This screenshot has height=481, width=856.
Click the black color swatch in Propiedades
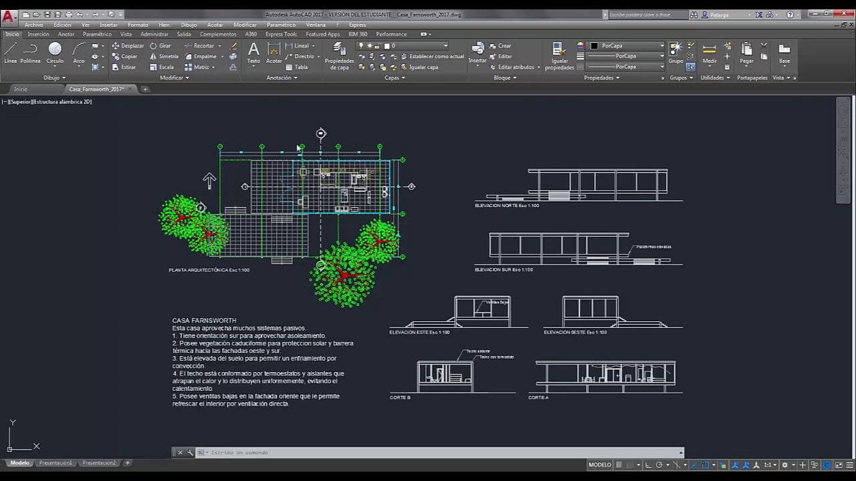[594, 46]
